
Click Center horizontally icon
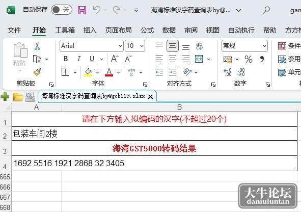pyautogui.click(x=173, y=59)
